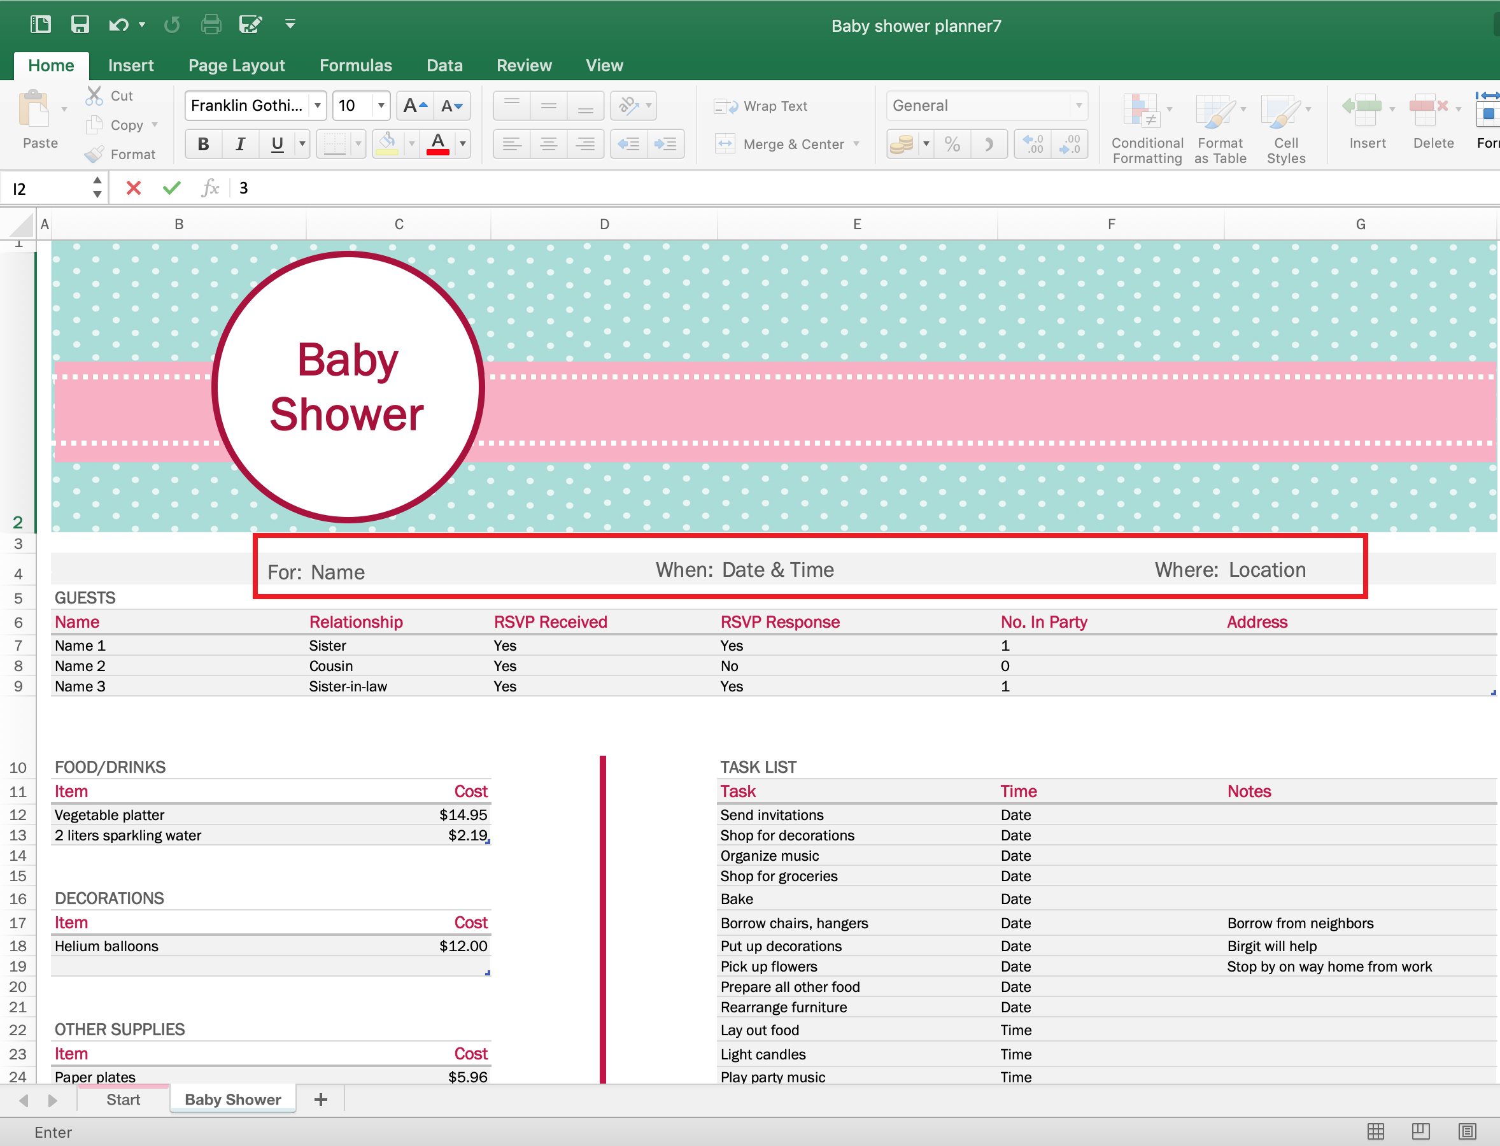Click the Insert Function fx button
Screen dimensions: 1500x1146
pos(210,188)
